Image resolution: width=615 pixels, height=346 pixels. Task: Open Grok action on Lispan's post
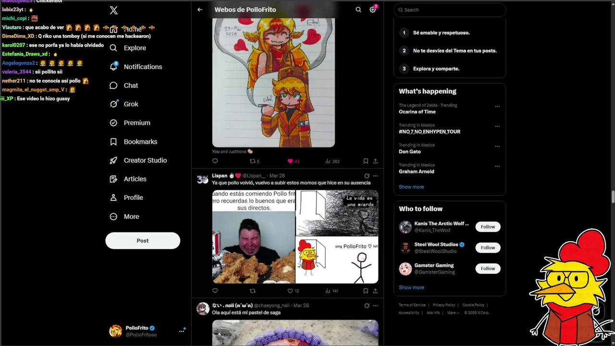367,176
